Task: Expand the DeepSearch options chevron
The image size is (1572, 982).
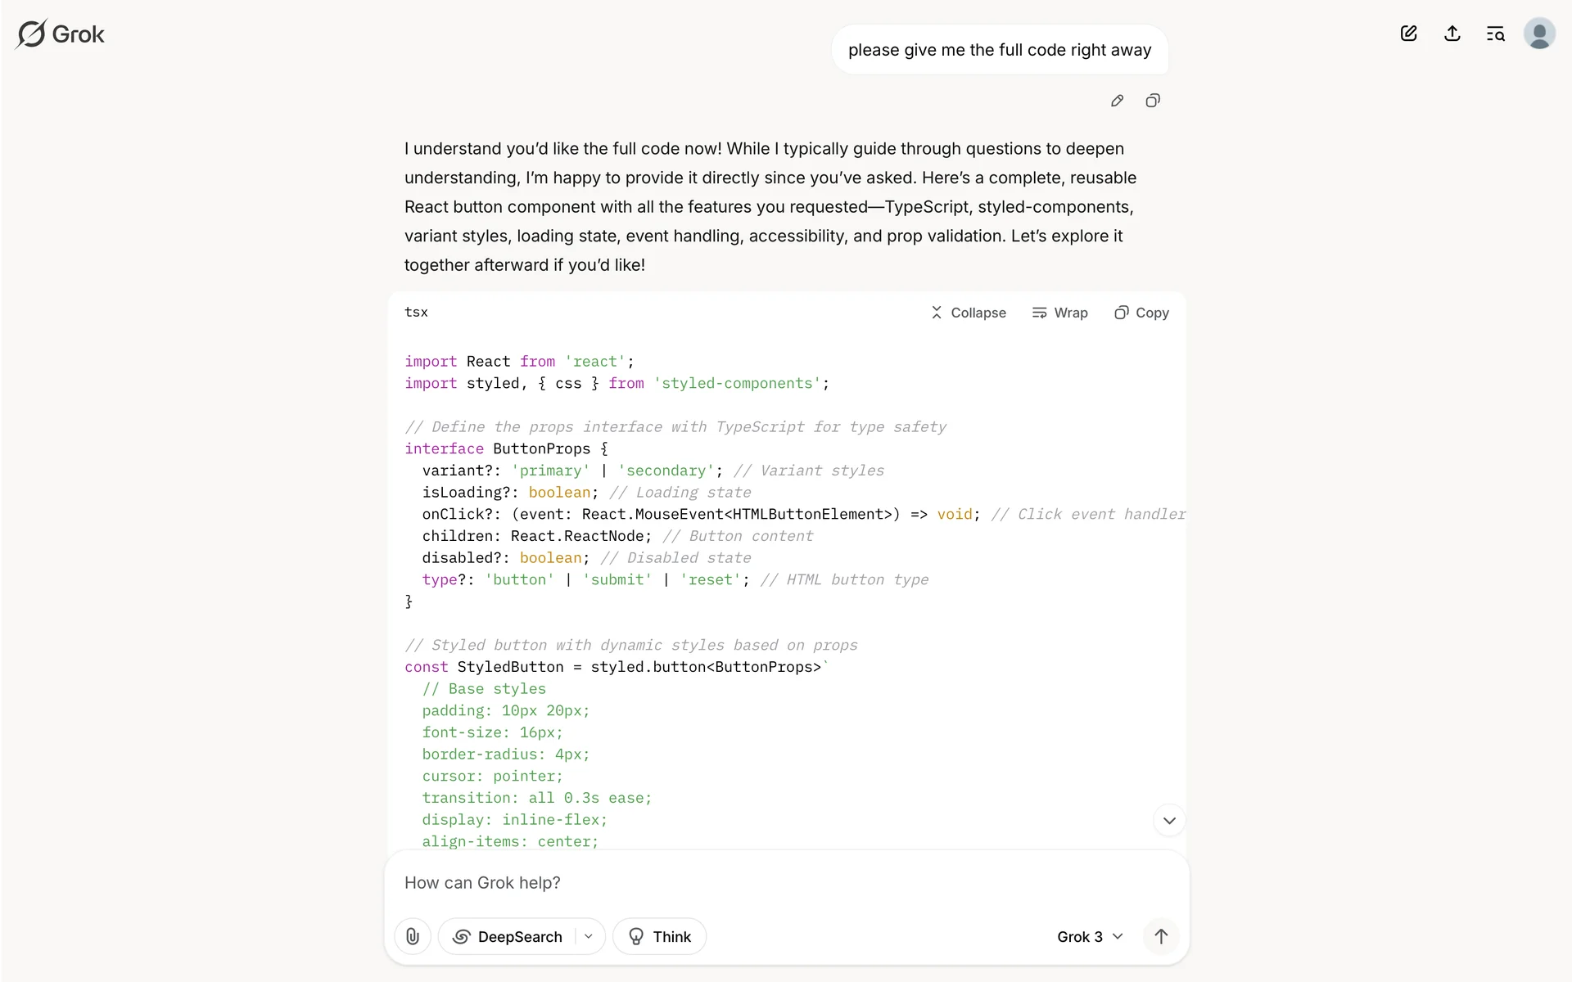Action: [589, 936]
